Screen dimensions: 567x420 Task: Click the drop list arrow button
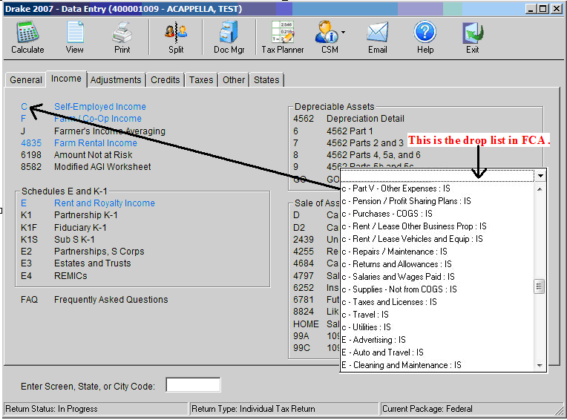[x=540, y=176]
